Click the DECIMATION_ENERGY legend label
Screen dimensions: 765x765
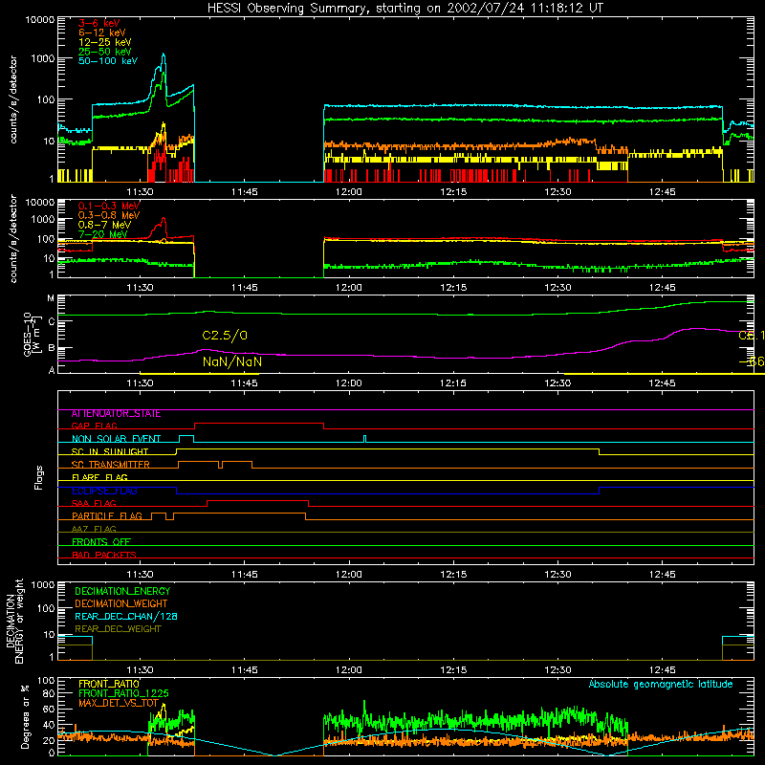[122, 591]
